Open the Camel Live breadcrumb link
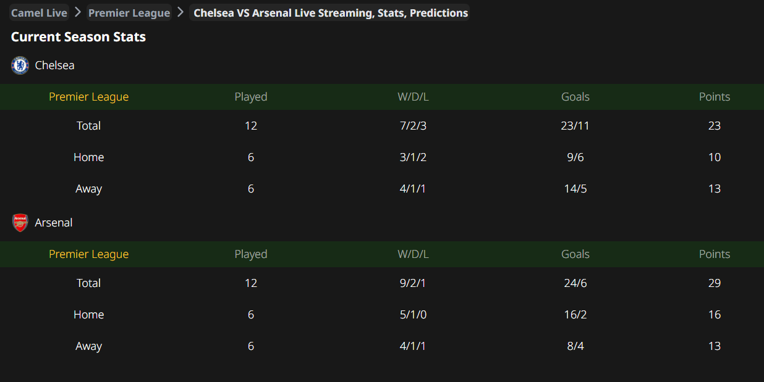This screenshot has height=382, width=764. tap(39, 13)
